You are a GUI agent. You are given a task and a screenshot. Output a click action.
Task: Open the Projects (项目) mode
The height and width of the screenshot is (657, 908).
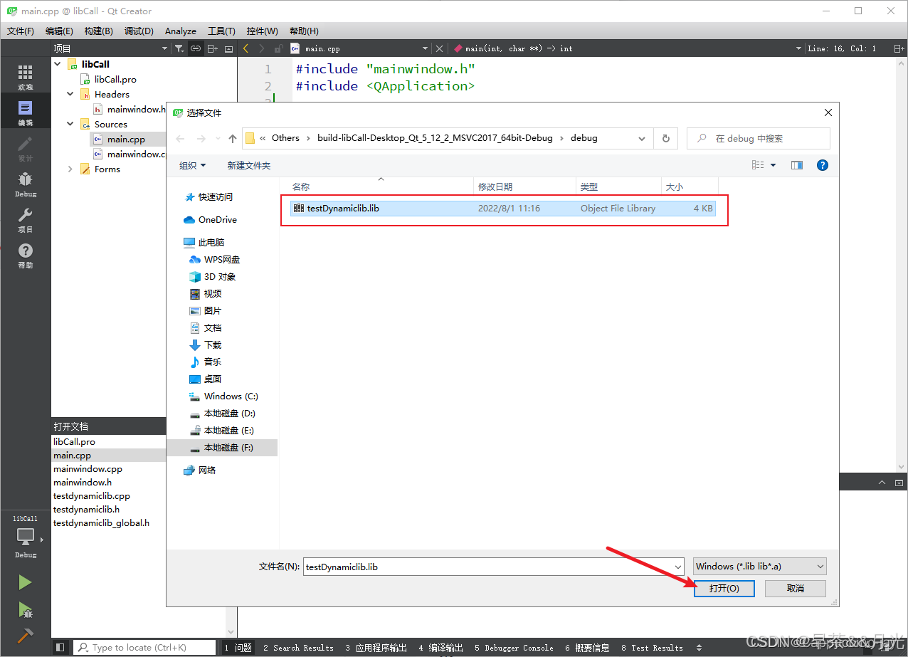tap(25, 219)
